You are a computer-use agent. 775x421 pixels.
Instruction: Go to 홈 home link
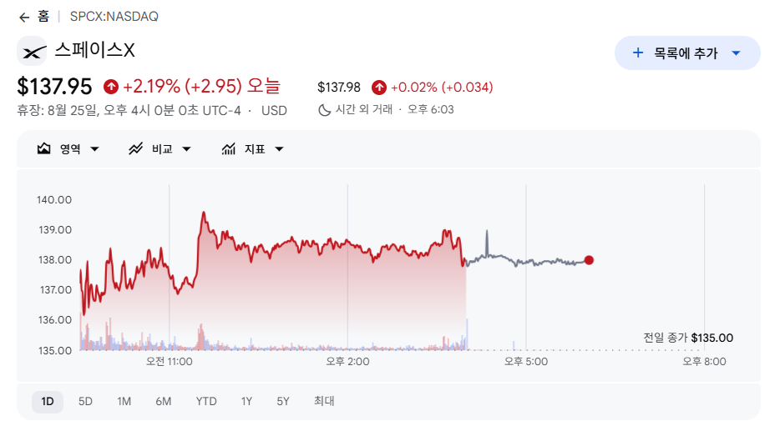click(x=43, y=17)
